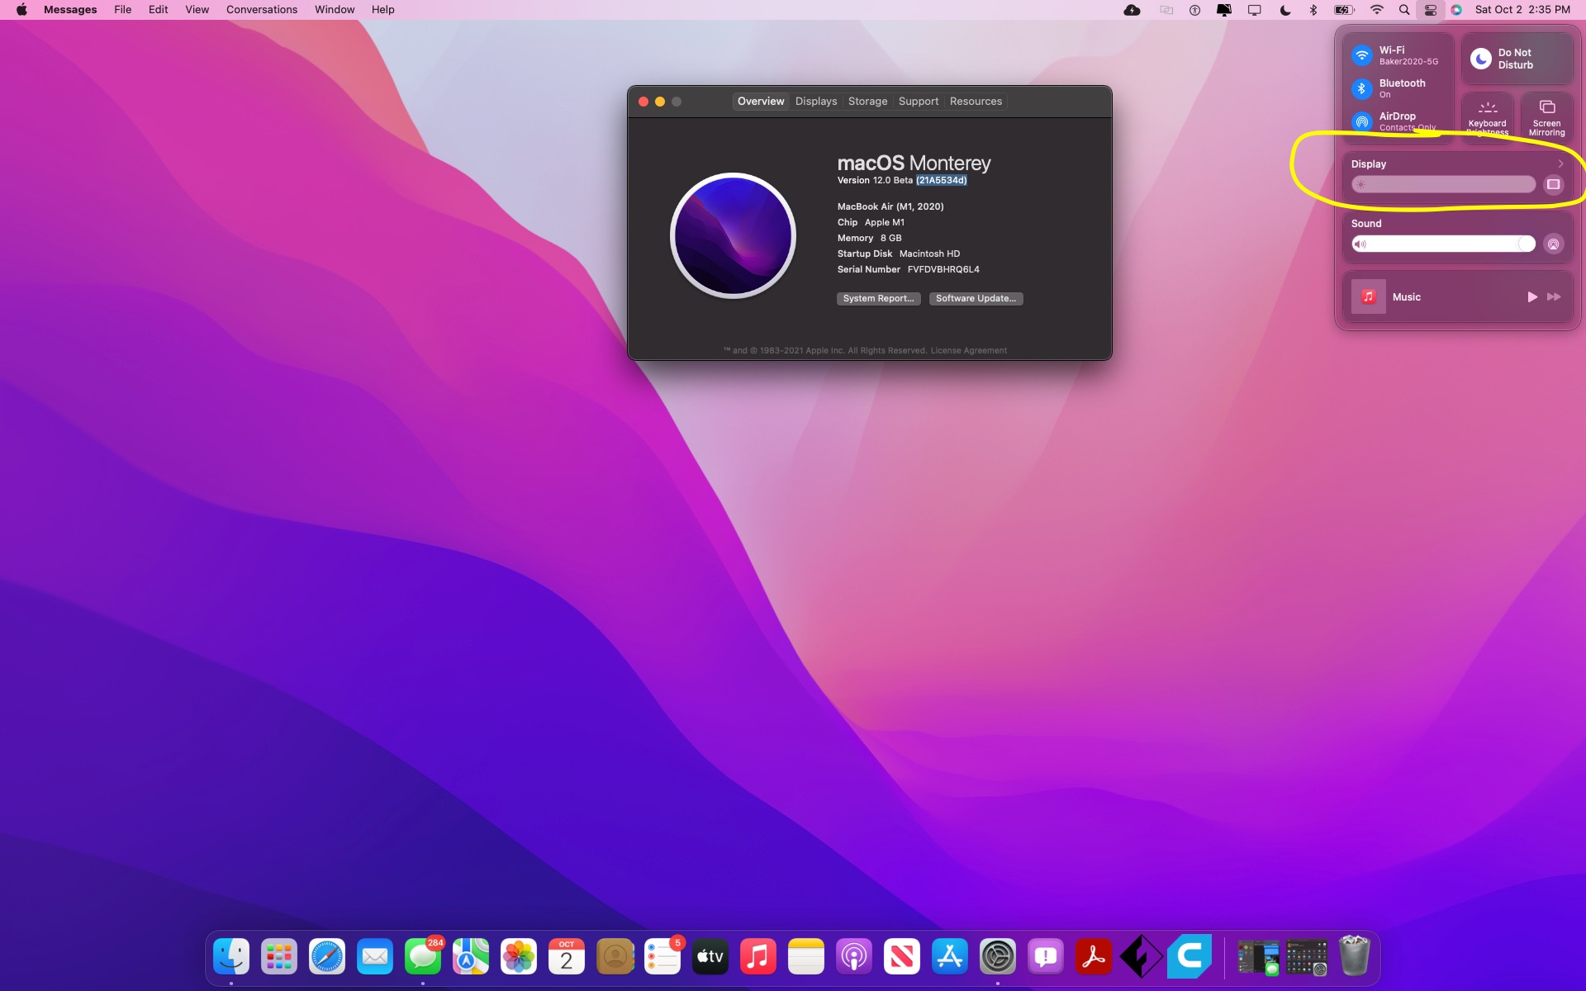The image size is (1586, 991).
Task: Click the display options icon beside brightness slider
Action: click(1553, 185)
